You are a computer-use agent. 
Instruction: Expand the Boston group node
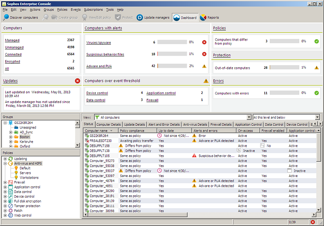pyautogui.click(x=11, y=137)
